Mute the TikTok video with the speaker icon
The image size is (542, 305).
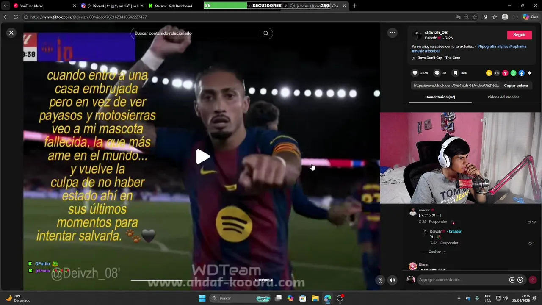click(x=392, y=280)
